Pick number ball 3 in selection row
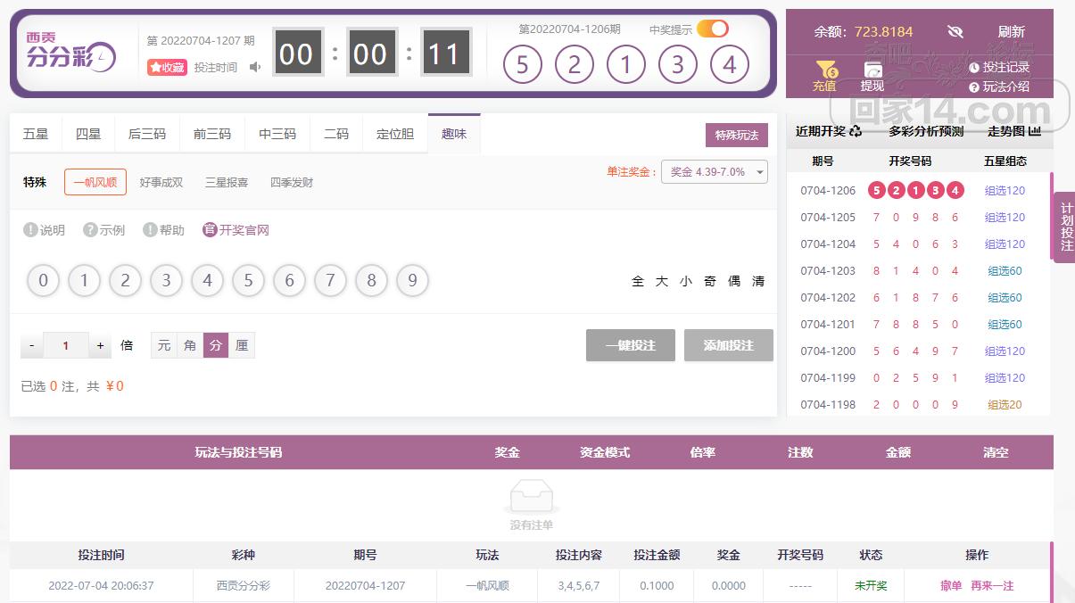 (166, 281)
